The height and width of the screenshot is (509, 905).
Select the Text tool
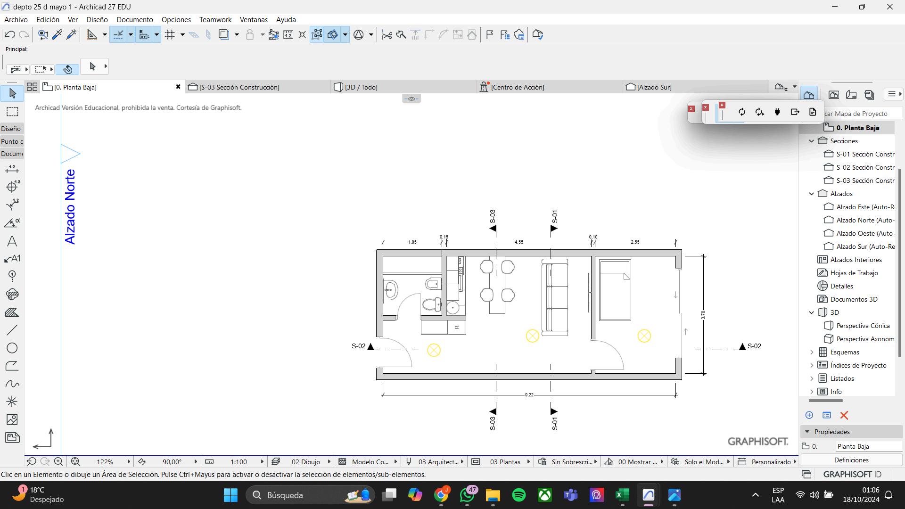pyautogui.click(x=12, y=241)
